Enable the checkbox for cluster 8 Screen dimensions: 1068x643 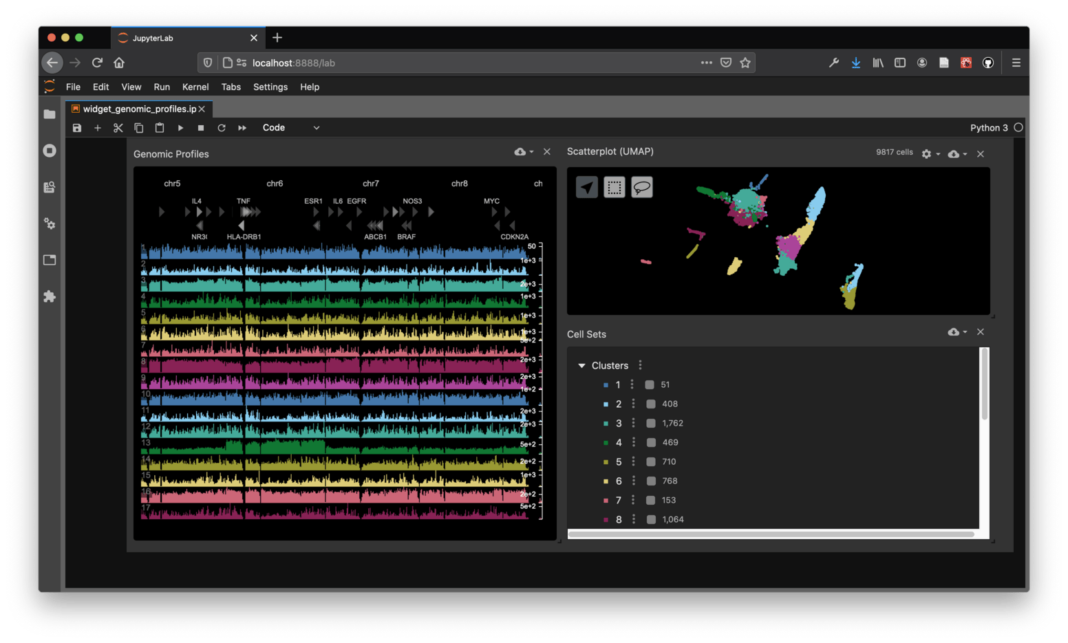click(650, 520)
